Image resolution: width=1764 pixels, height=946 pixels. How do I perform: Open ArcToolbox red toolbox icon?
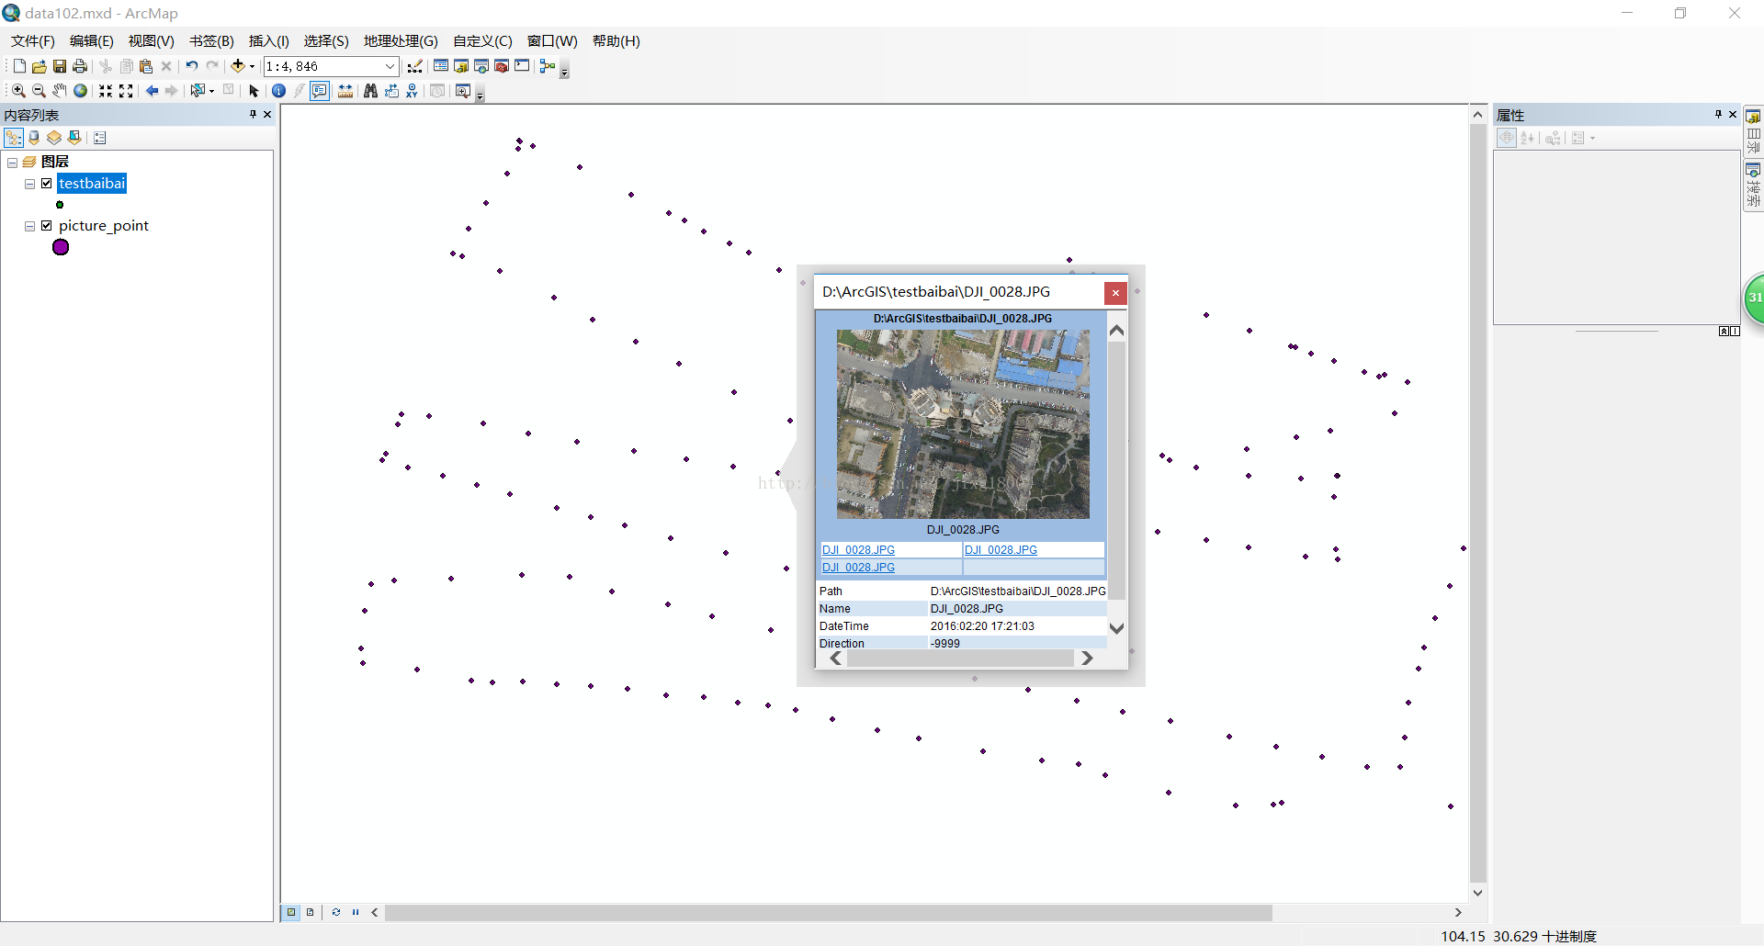tap(502, 66)
